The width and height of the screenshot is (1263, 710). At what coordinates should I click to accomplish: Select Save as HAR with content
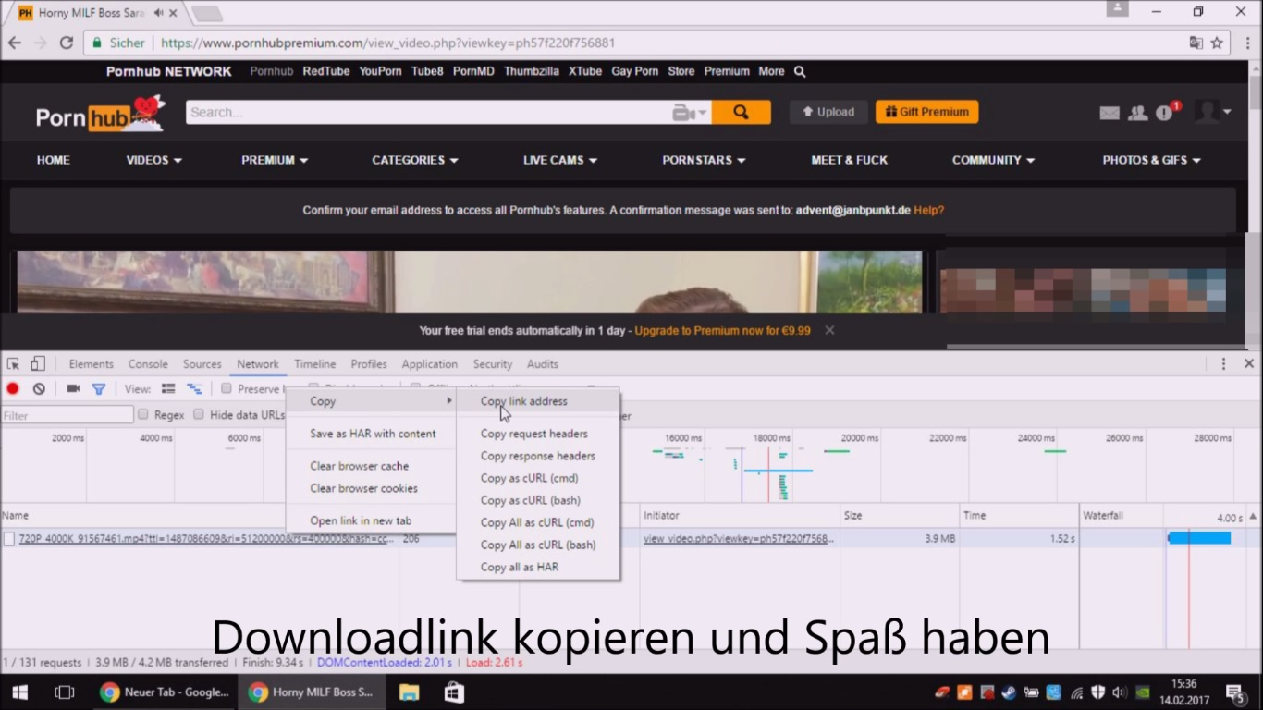pos(371,434)
